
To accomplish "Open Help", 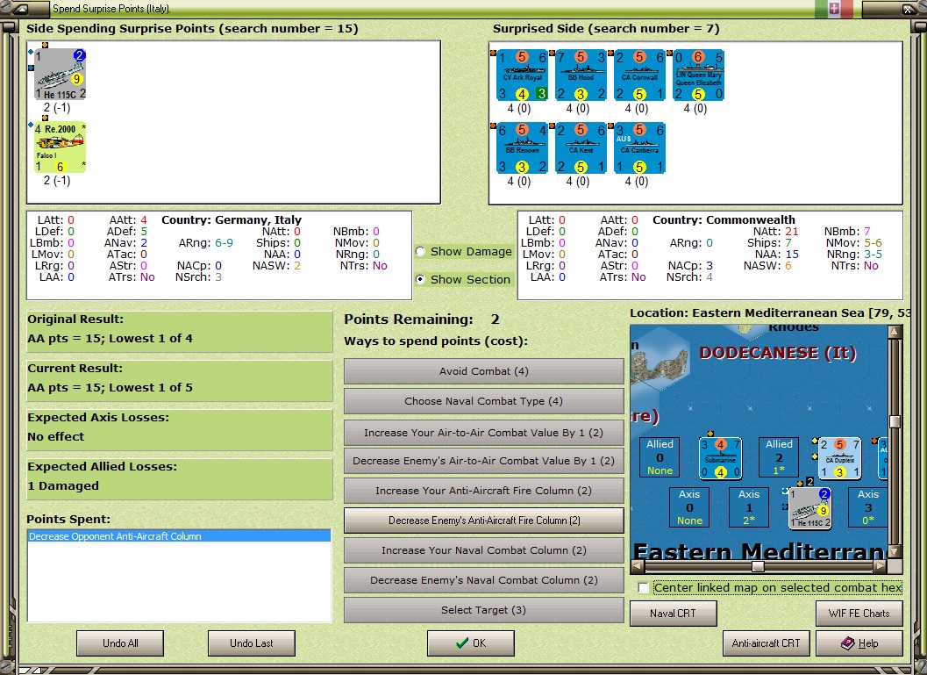I will [x=859, y=643].
